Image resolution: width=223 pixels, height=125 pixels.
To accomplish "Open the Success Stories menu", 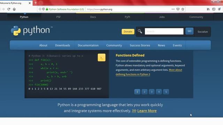I will 140,45.
